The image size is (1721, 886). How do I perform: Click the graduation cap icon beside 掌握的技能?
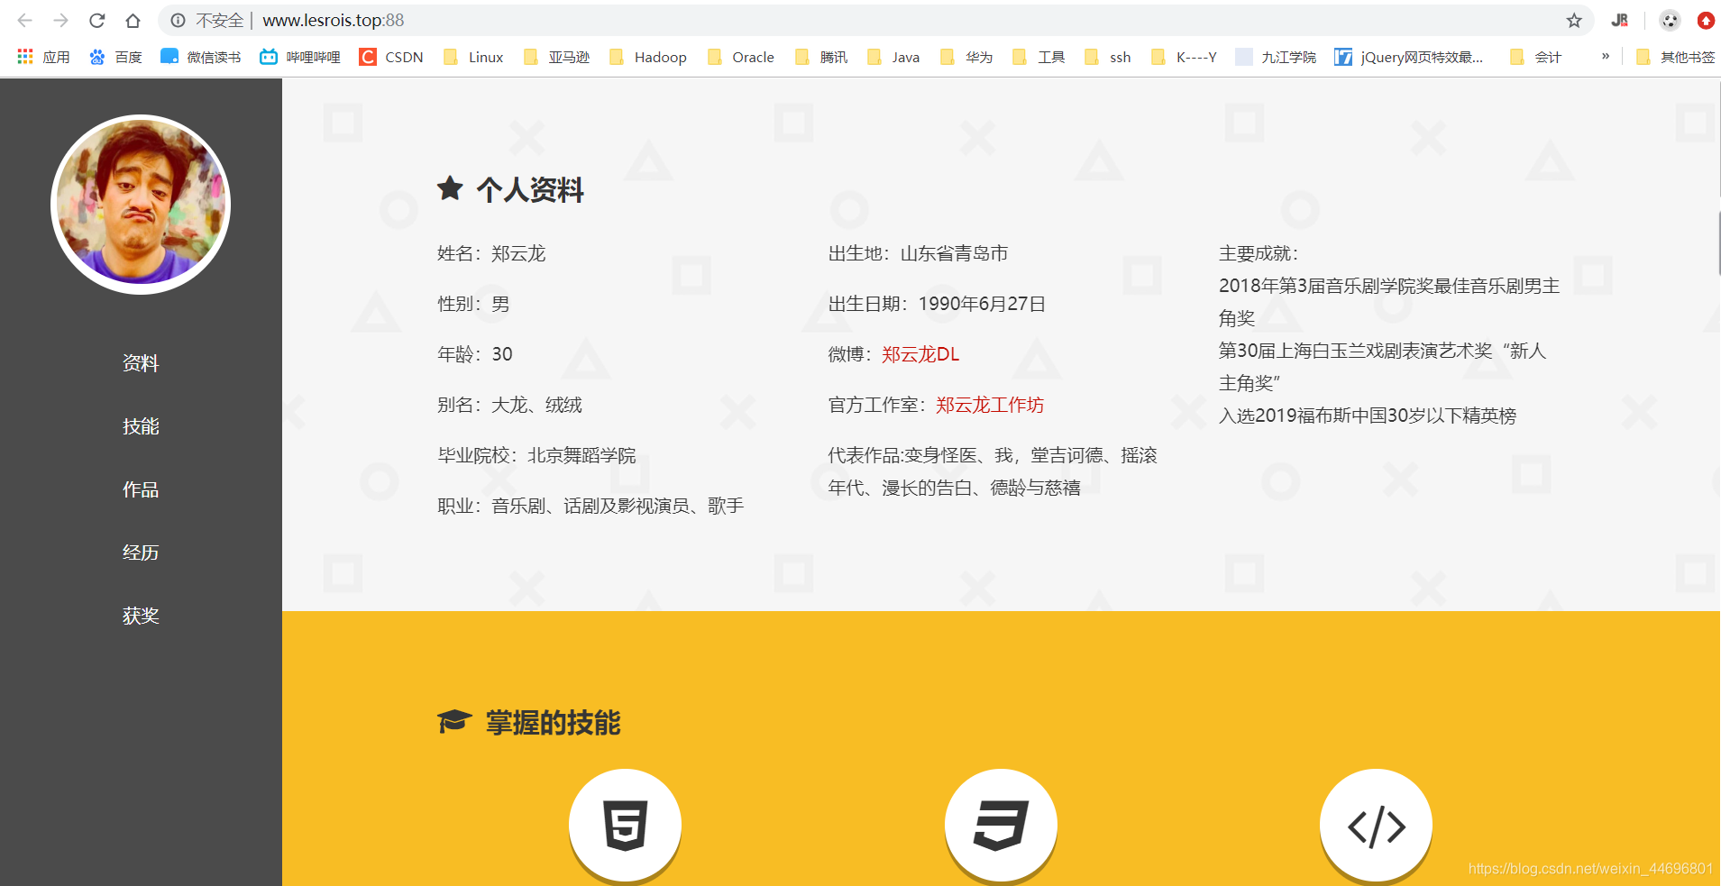pos(454,721)
